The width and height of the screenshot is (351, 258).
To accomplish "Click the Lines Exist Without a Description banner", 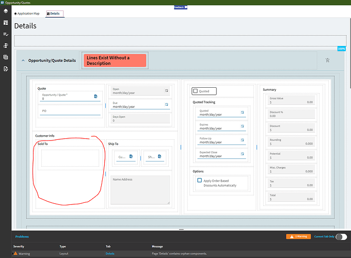I will (115, 60).
